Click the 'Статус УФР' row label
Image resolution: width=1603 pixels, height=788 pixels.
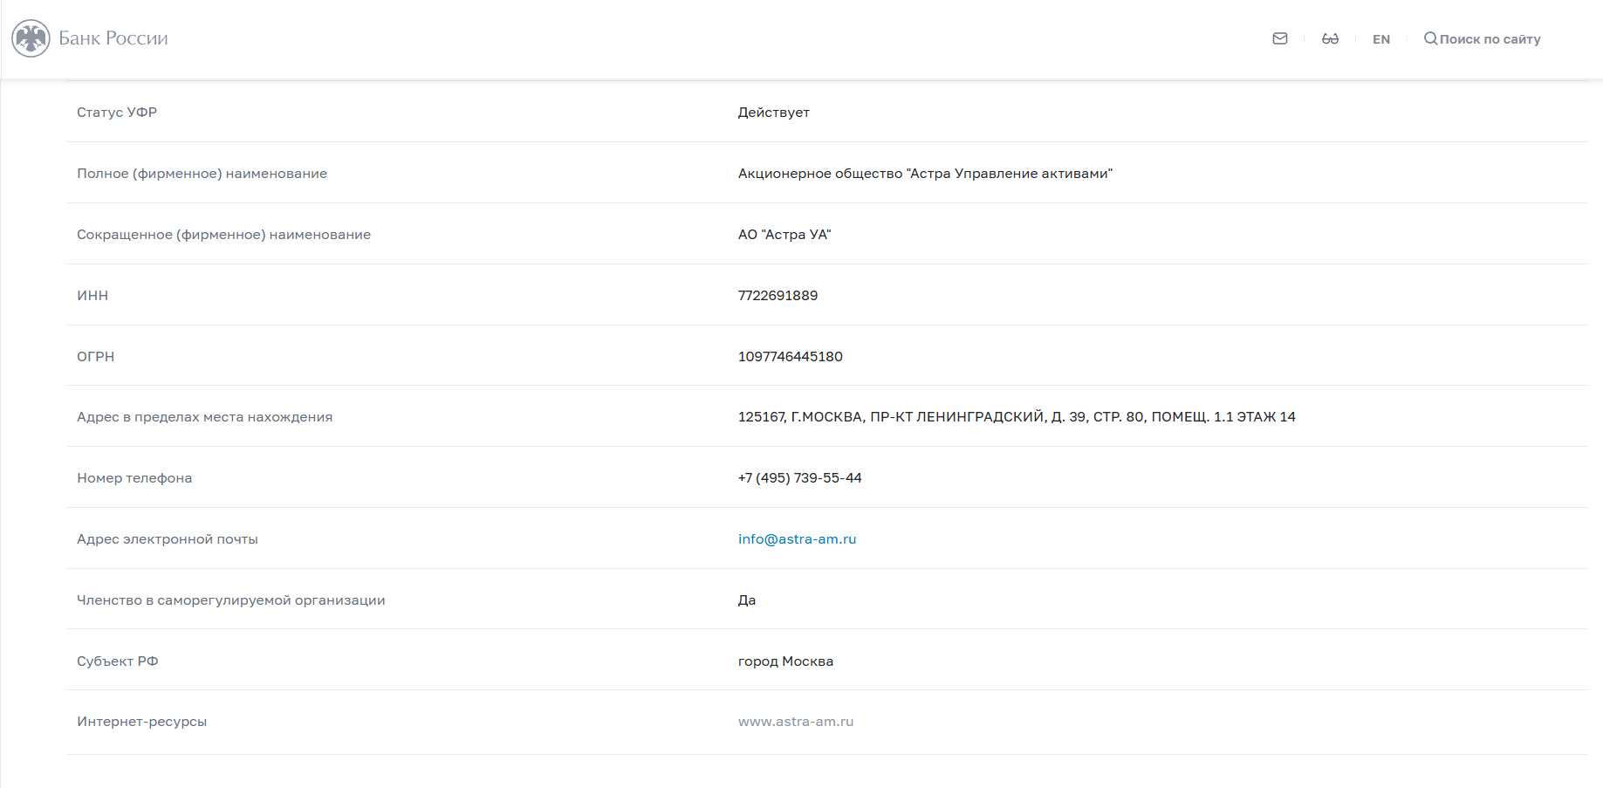click(117, 113)
